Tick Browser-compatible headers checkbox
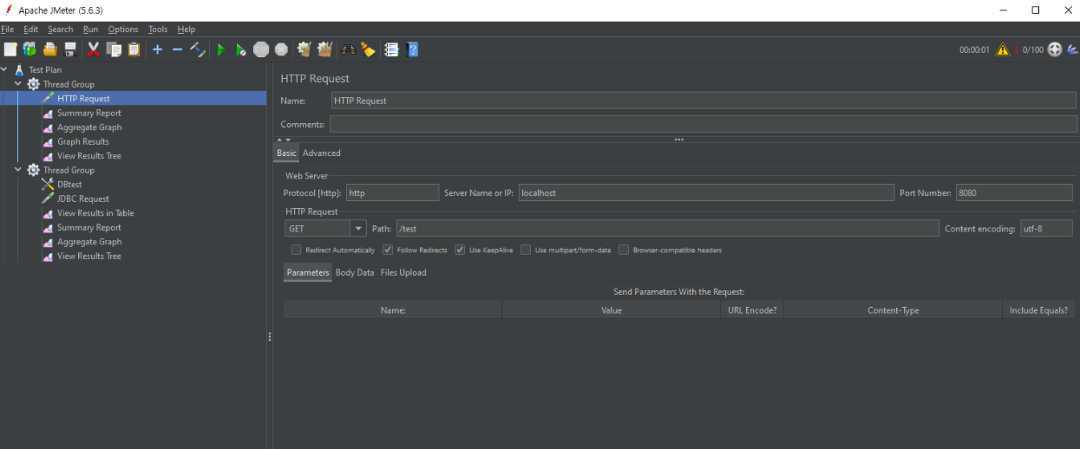Screen dimensions: 1080x449 (624, 250)
